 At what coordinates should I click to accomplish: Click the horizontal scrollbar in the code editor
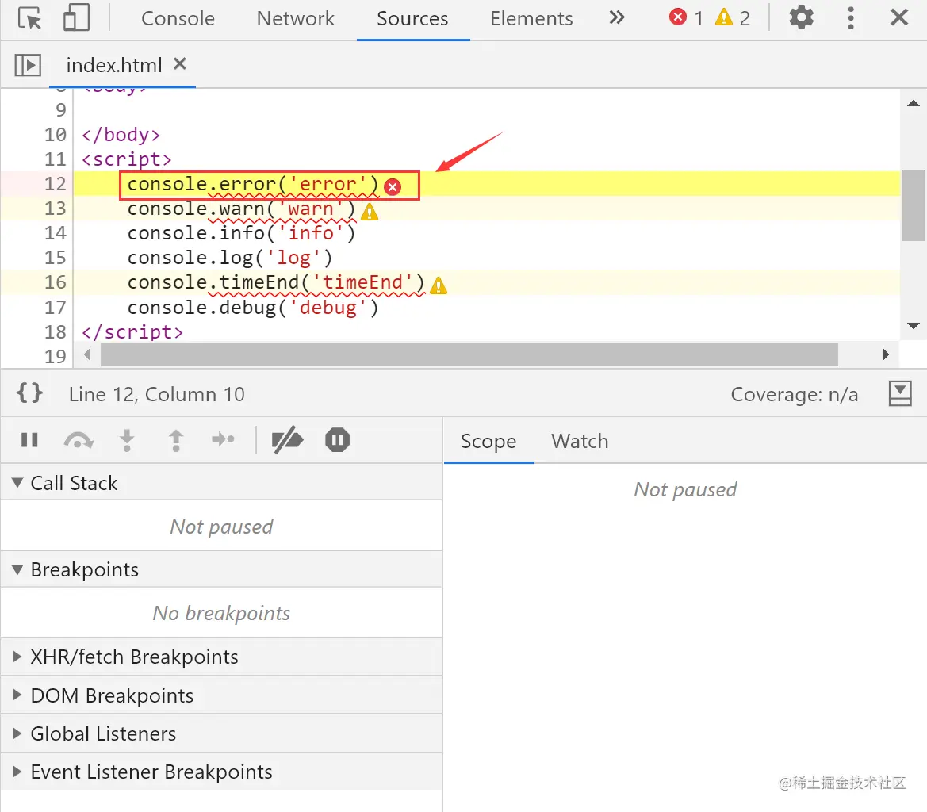click(468, 354)
